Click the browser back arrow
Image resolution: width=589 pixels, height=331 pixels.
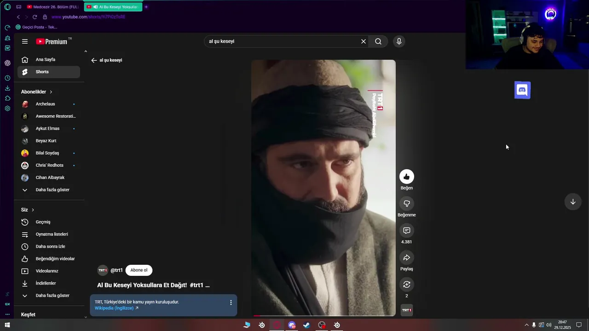(x=18, y=17)
